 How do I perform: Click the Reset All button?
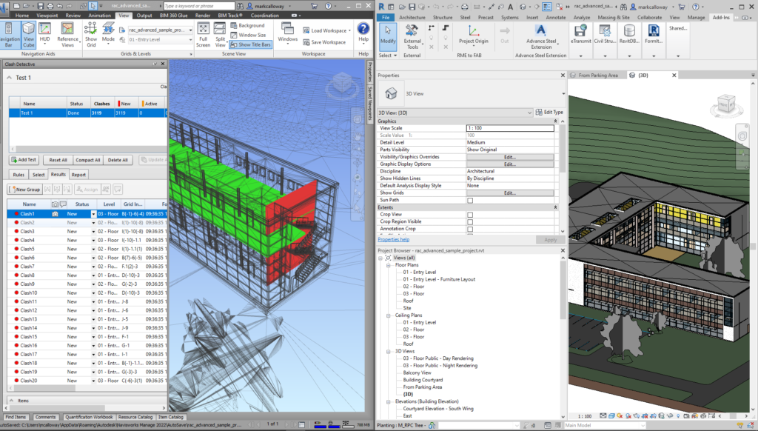click(58, 160)
